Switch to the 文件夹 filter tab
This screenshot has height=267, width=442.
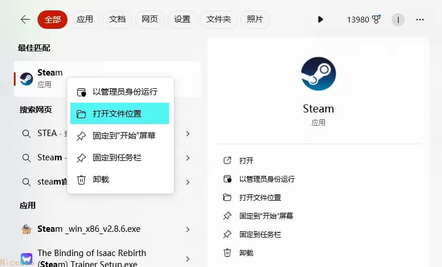[x=219, y=20]
